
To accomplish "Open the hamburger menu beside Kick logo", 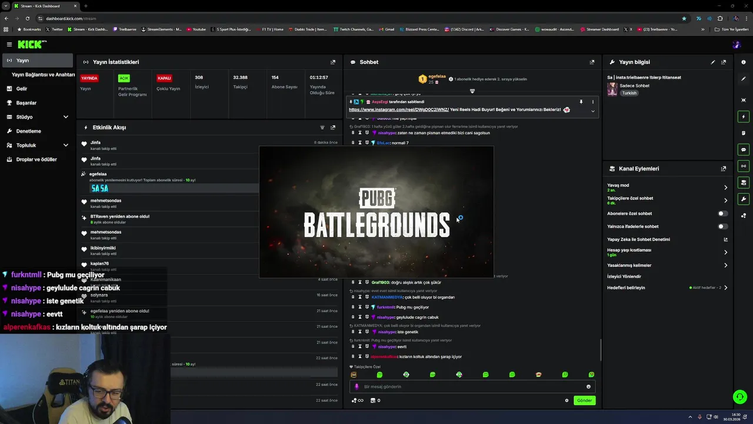I will [9, 44].
